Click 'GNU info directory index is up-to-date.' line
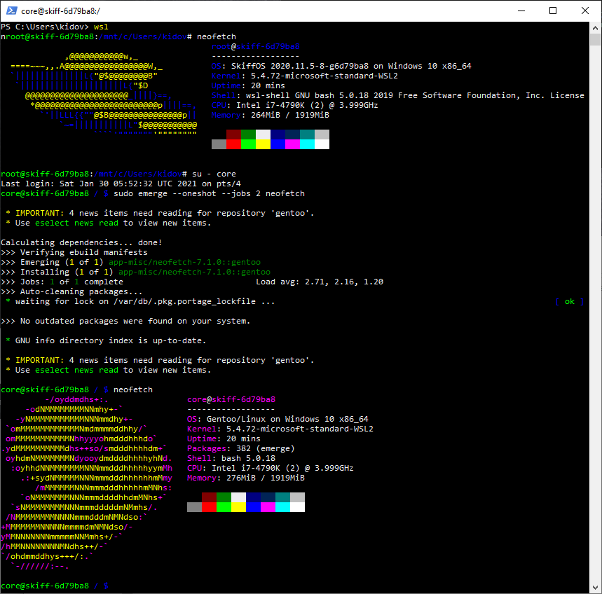602x594 pixels. coord(106,340)
